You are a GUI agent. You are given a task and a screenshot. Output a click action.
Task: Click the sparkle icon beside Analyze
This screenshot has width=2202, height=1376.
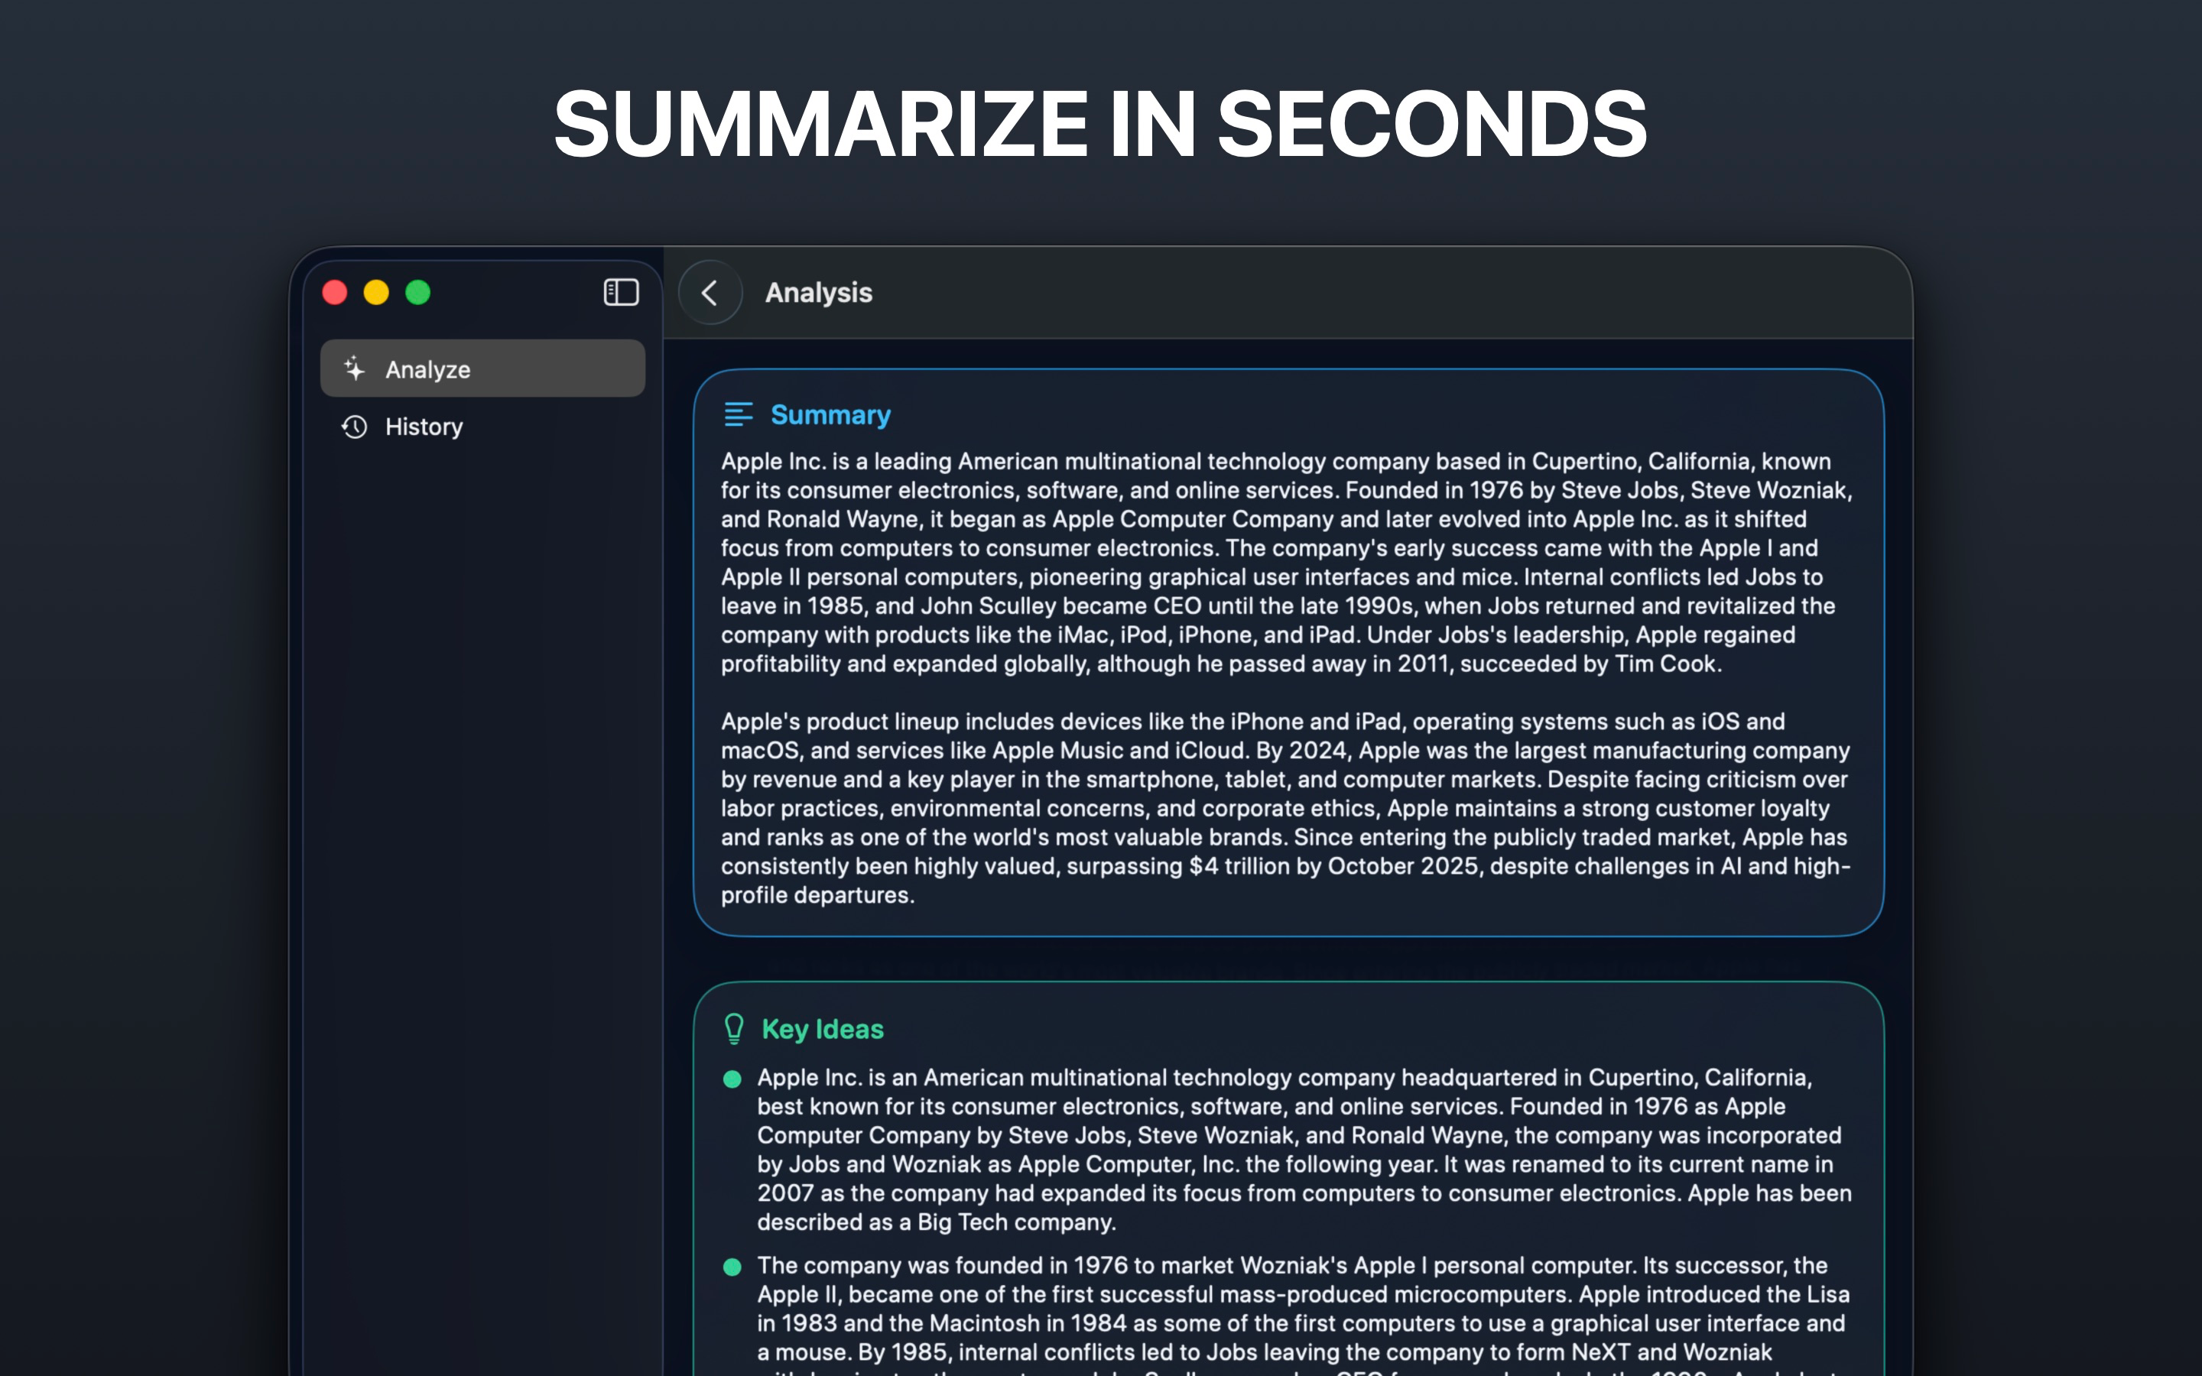pos(354,368)
